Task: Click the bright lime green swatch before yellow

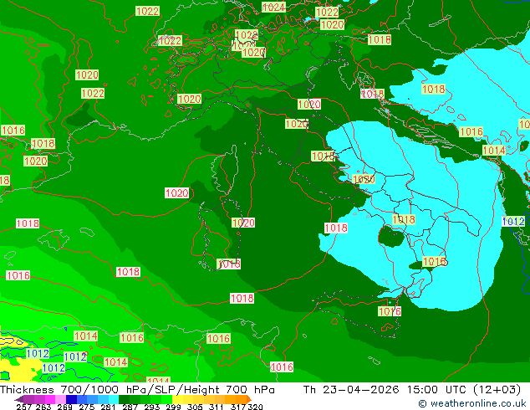Action: point(166,399)
